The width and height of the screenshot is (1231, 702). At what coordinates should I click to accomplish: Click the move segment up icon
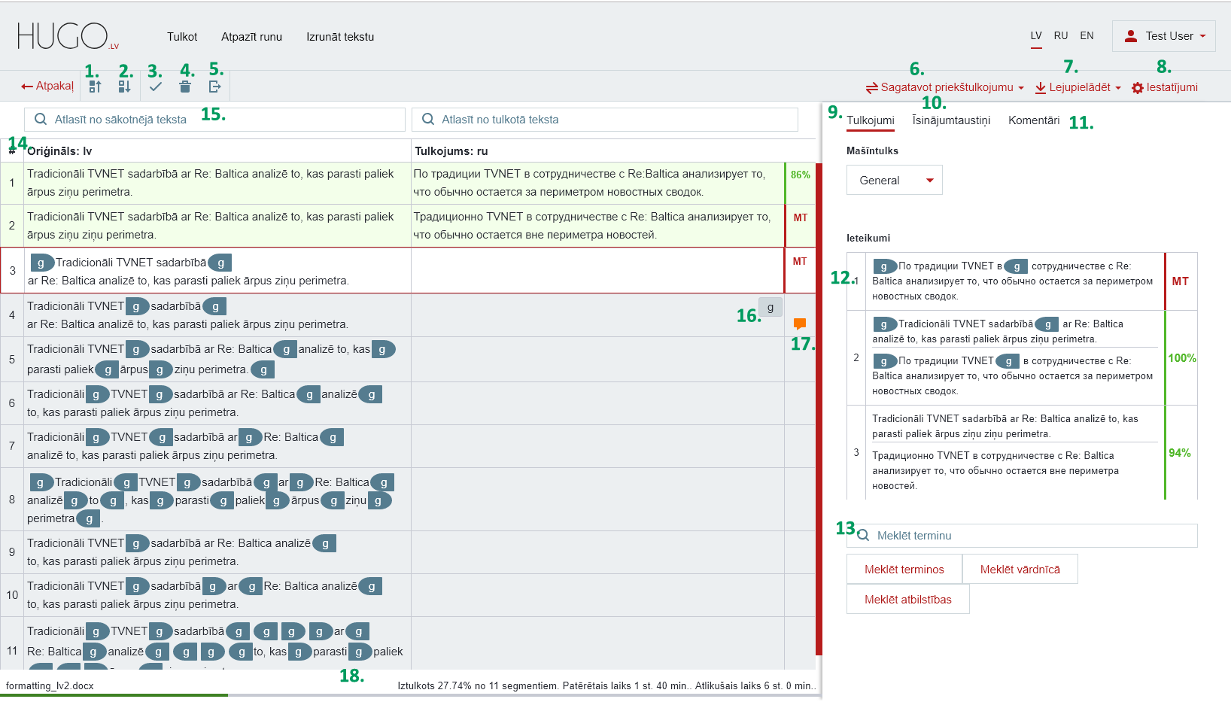tap(95, 87)
